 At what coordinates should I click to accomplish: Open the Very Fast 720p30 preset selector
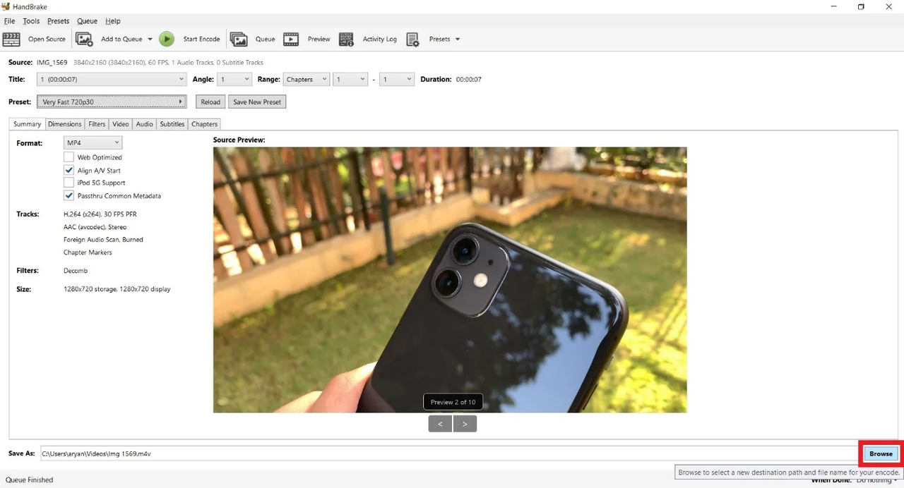coord(112,102)
